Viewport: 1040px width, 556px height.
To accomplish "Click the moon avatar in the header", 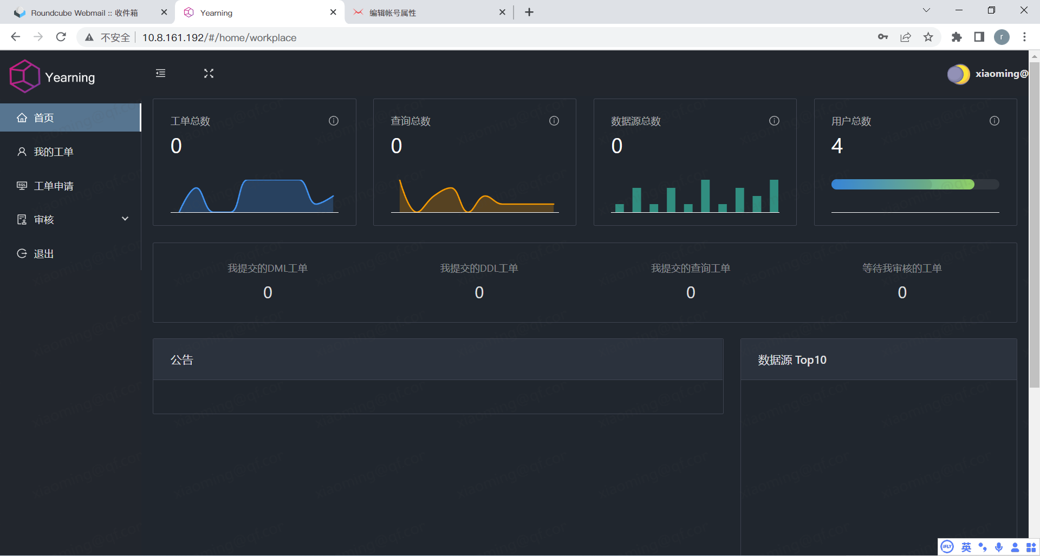I will coord(958,74).
